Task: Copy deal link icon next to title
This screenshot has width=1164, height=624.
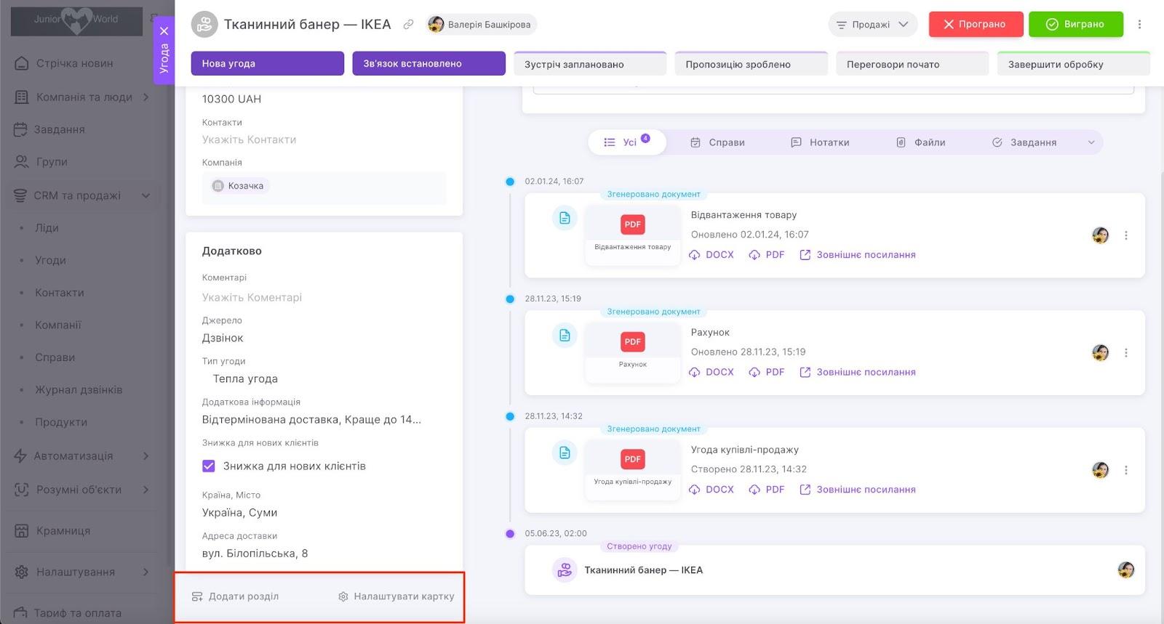Action: click(x=409, y=25)
